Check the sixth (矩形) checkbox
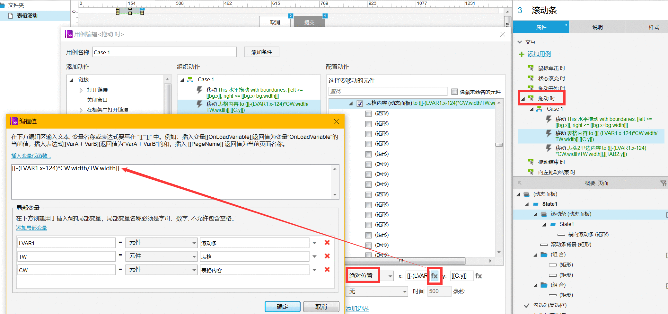This screenshot has height=314, width=668. pos(368,165)
